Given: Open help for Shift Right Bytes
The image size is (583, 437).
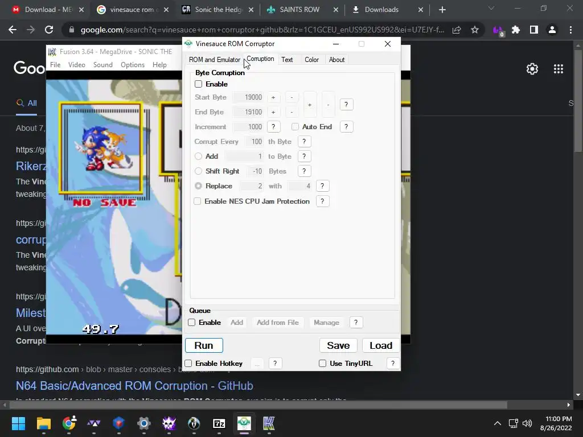Looking at the screenshot, I should click(304, 171).
